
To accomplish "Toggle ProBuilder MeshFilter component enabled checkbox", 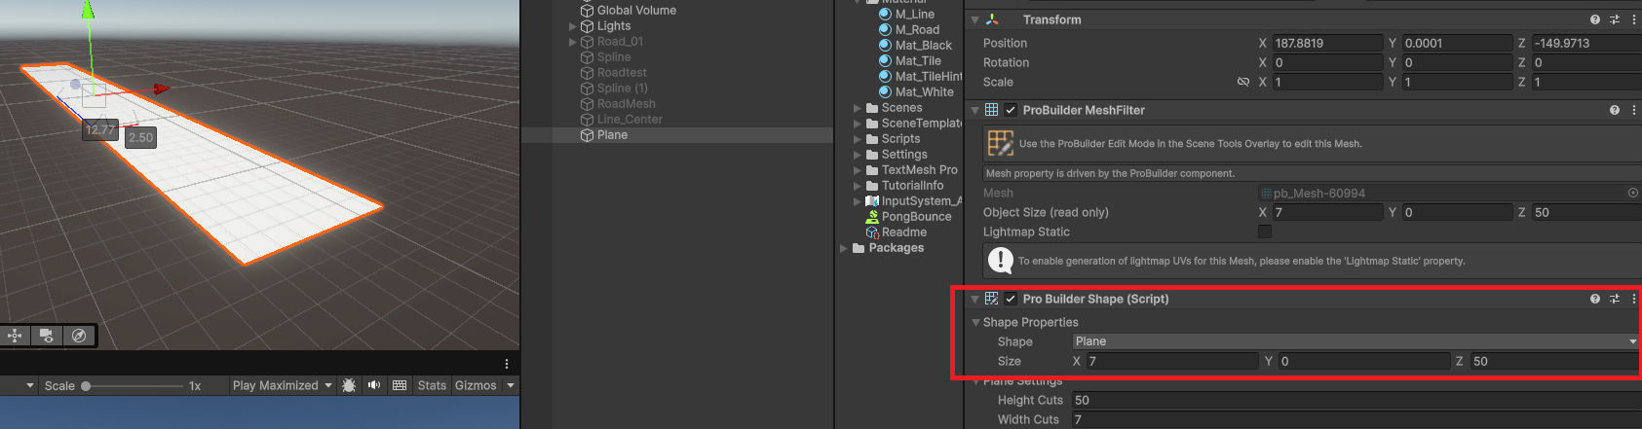I will click(1011, 110).
